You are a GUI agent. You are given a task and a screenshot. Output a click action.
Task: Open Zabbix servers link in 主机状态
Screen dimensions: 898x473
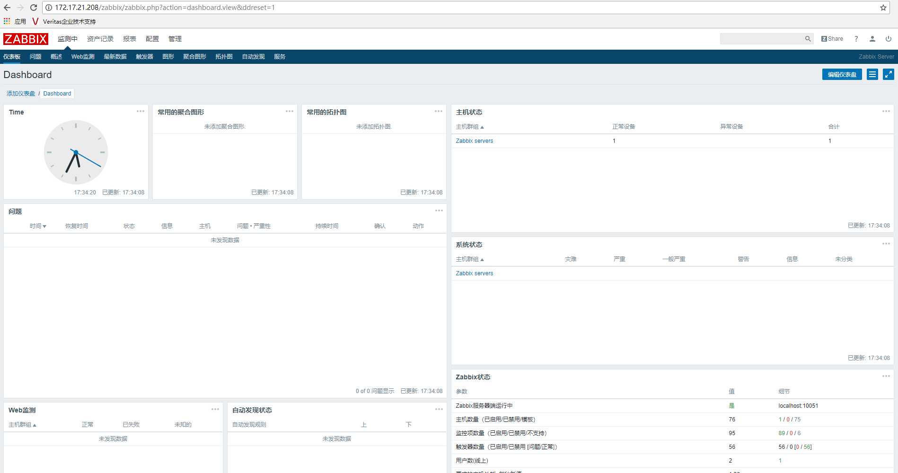pyautogui.click(x=475, y=141)
